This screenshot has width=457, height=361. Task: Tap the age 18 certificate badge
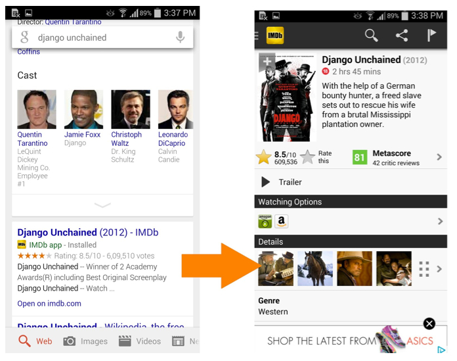coord(326,71)
